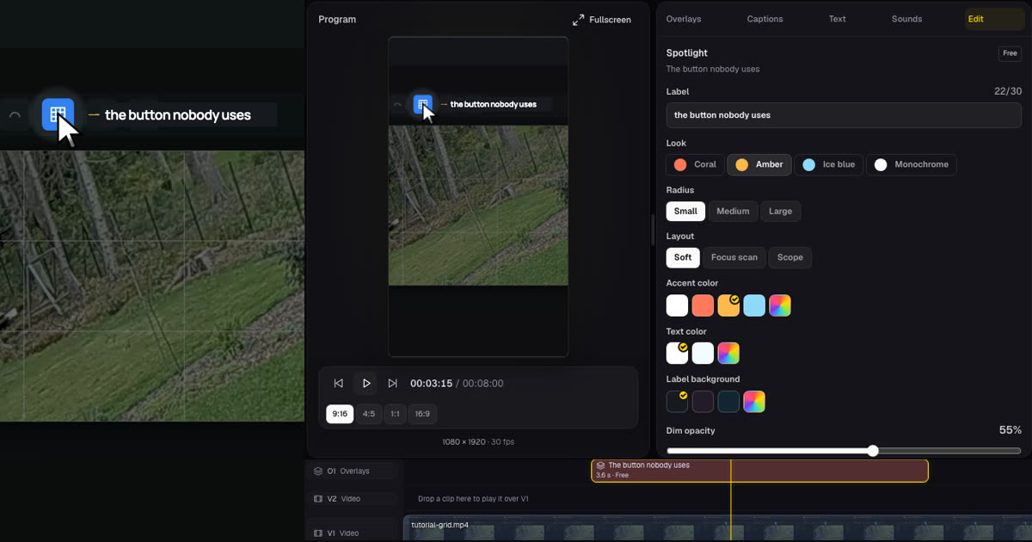Choose the Coral look
The height and width of the screenshot is (542, 1032).
[695, 164]
